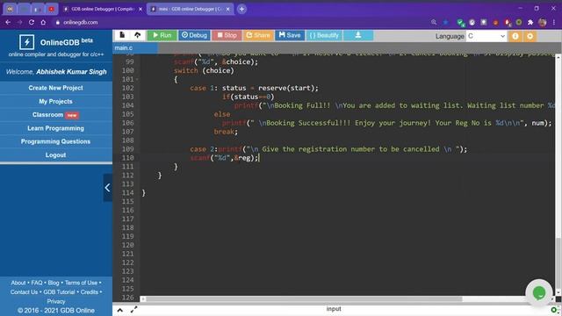Click the input panel label

(334, 309)
